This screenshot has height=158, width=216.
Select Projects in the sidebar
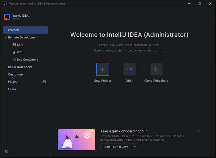click(x=25, y=30)
